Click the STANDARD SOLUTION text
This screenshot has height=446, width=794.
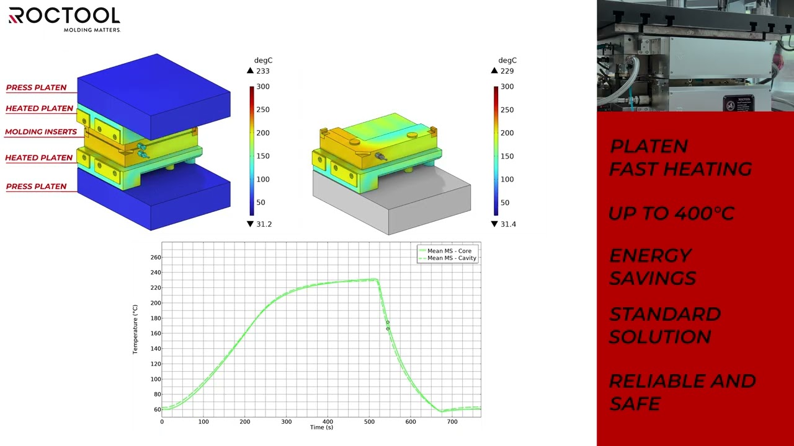pos(664,325)
